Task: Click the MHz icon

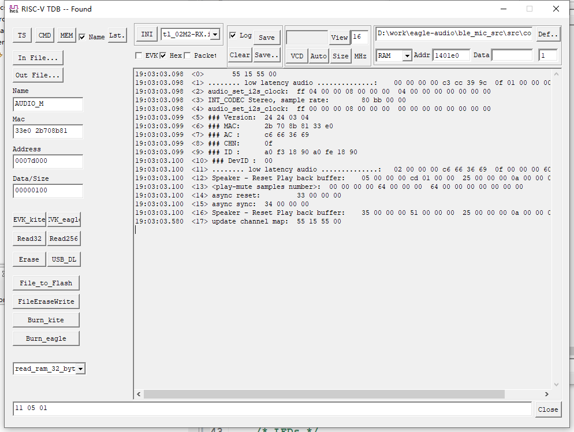Action: click(x=361, y=56)
